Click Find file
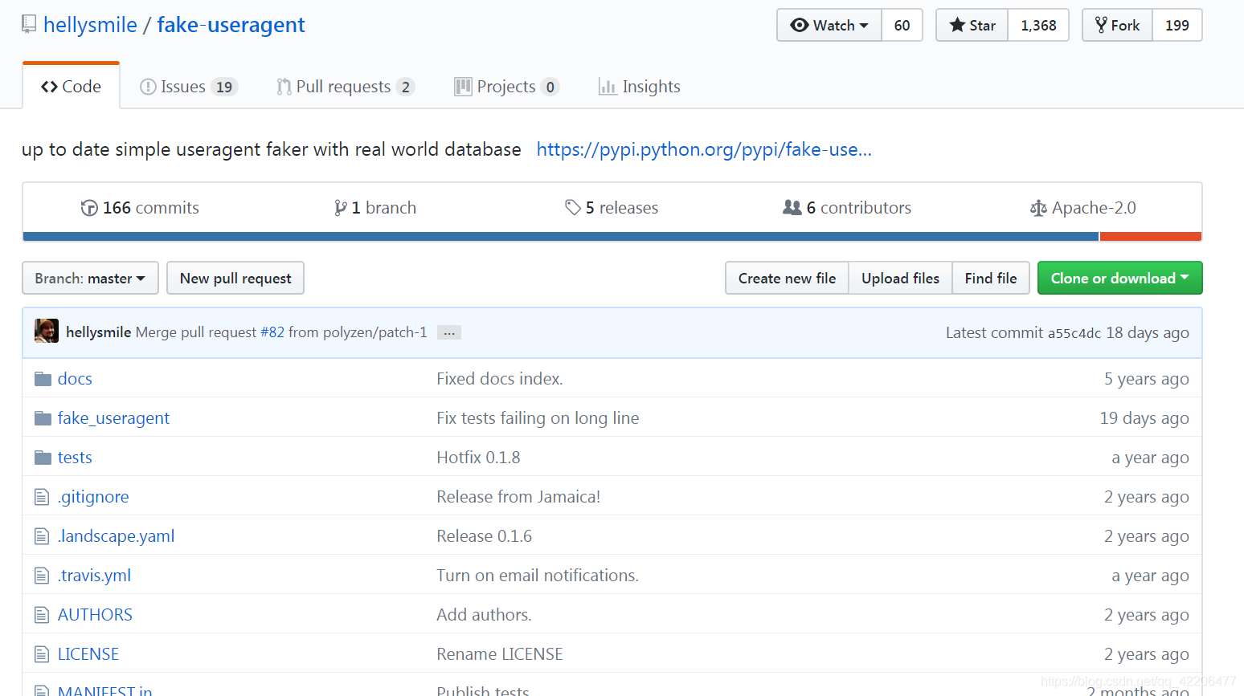Image resolution: width=1244 pixels, height=696 pixels. (991, 278)
